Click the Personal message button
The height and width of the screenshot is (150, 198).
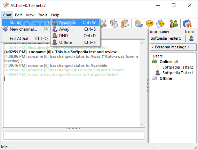coord(173,47)
